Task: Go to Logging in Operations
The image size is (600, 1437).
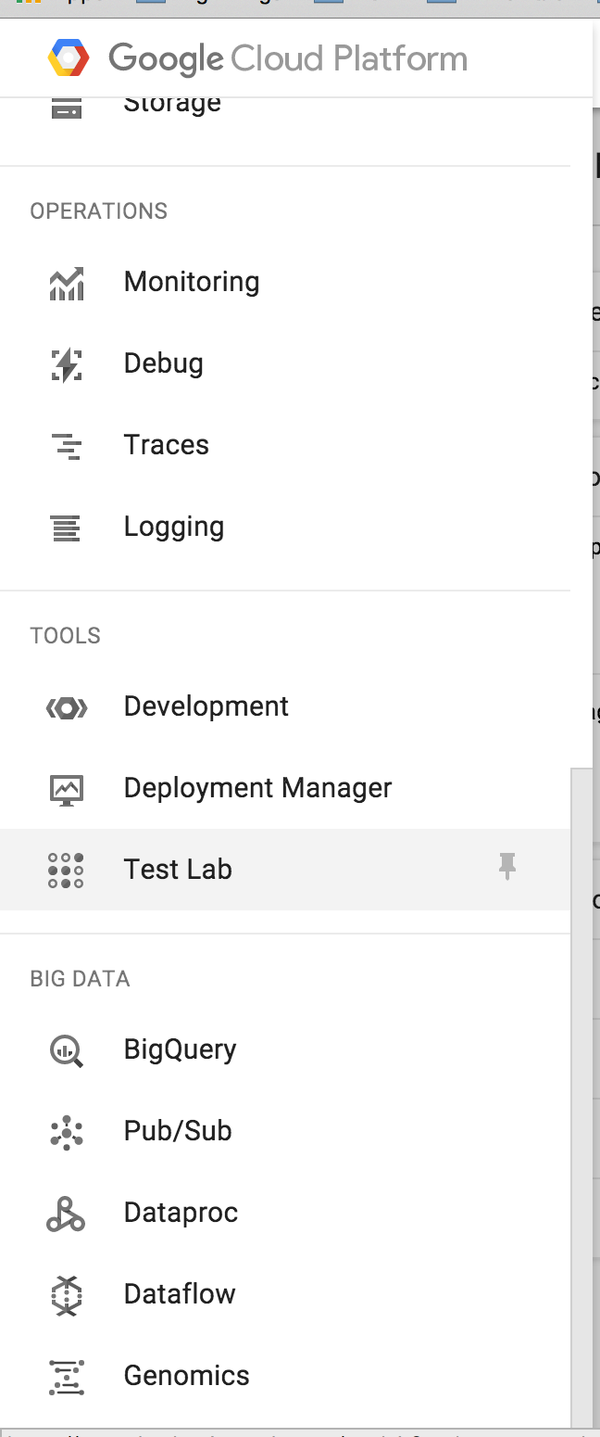Action: [x=174, y=527]
